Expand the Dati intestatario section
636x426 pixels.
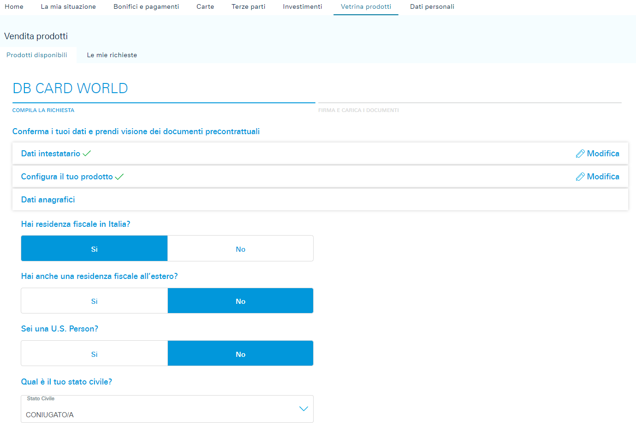(51, 154)
